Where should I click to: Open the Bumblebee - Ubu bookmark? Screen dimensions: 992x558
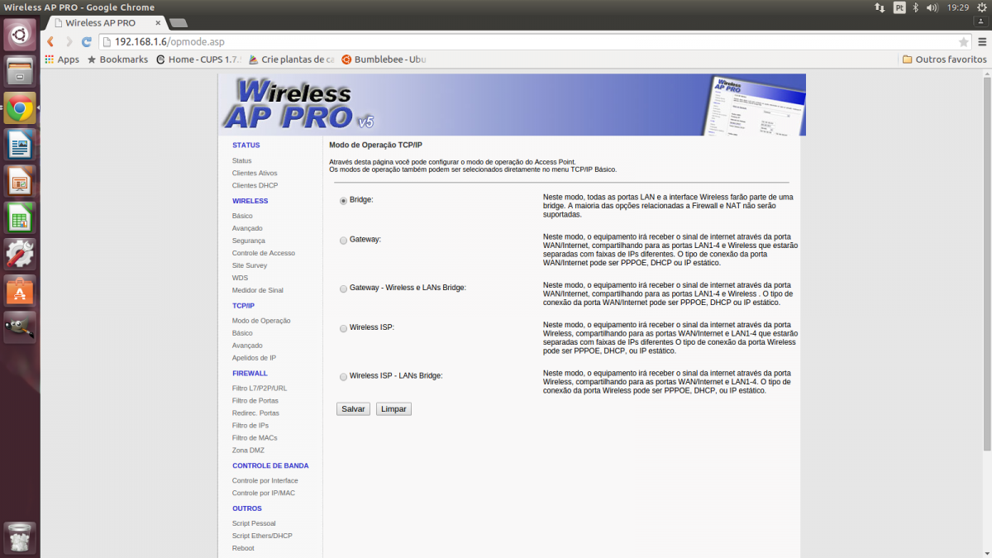coord(384,60)
